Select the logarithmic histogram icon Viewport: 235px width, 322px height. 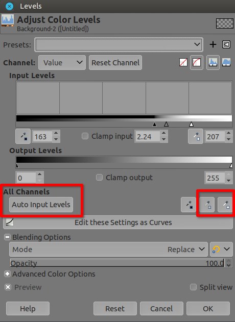[226, 62]
